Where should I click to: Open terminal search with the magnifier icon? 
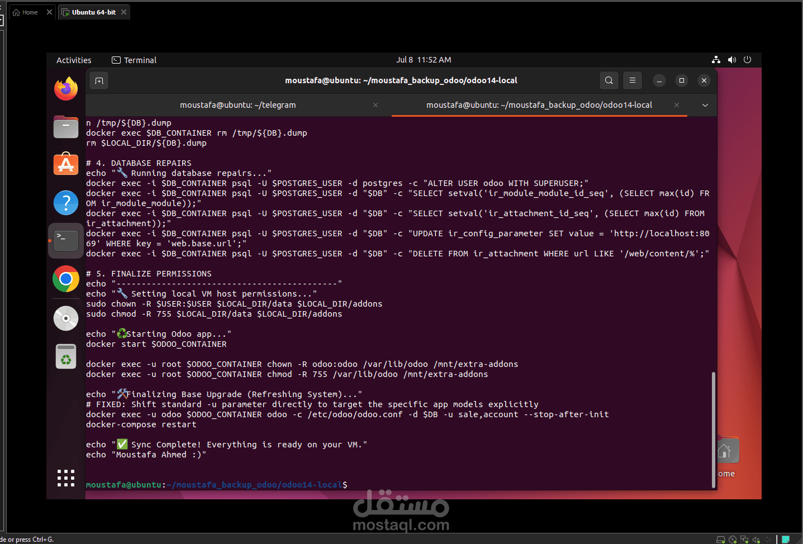609,80
